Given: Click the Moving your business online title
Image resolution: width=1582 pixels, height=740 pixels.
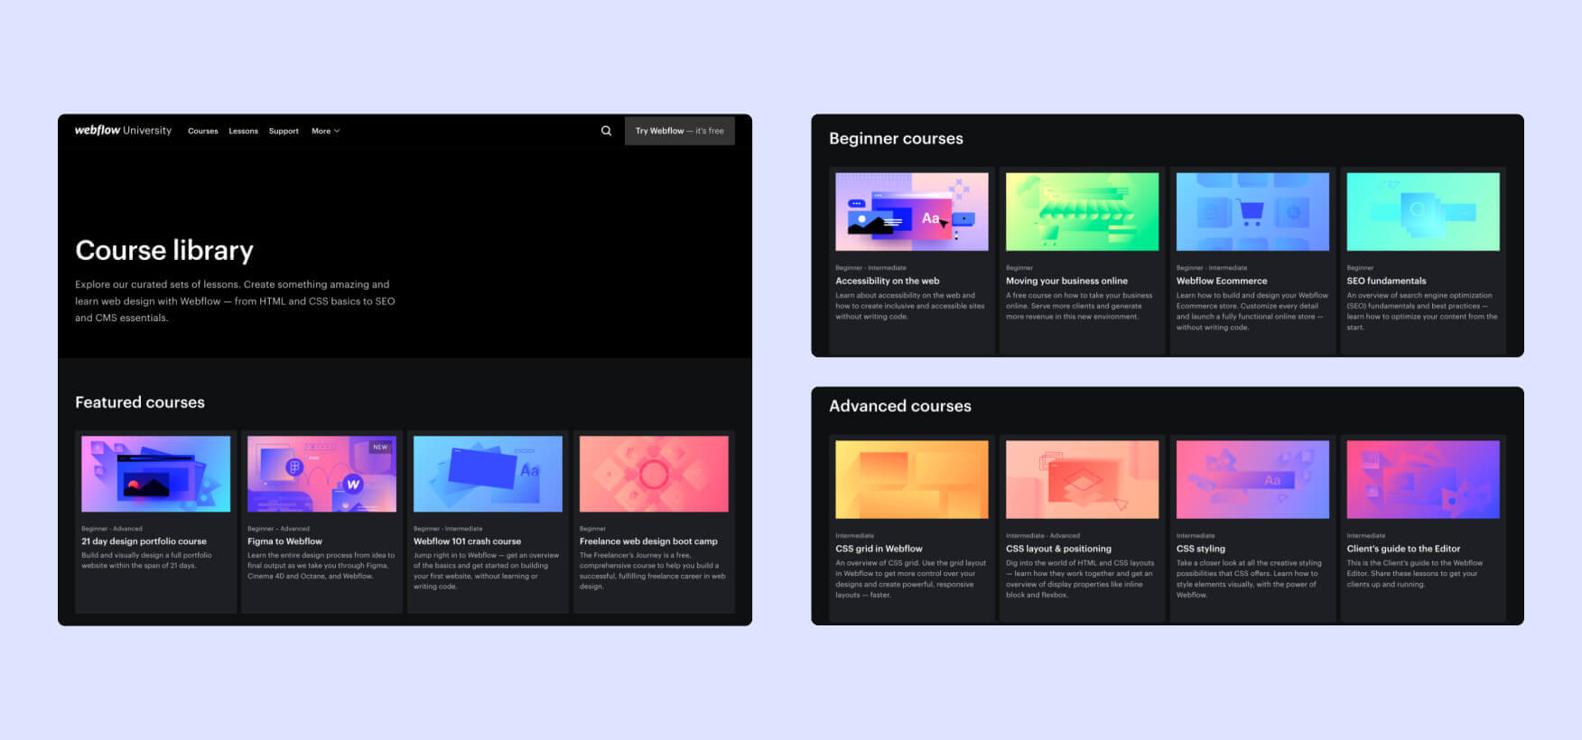Looking at the screenshot, I should (1066, 281).
